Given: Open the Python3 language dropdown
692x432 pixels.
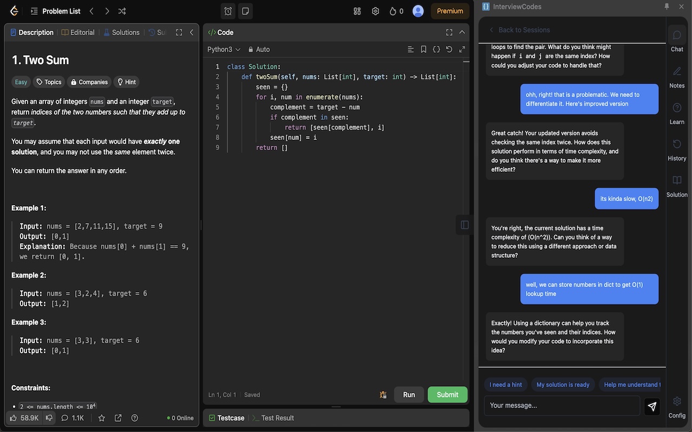Looking at the screenshot, I should click(223, 49).
